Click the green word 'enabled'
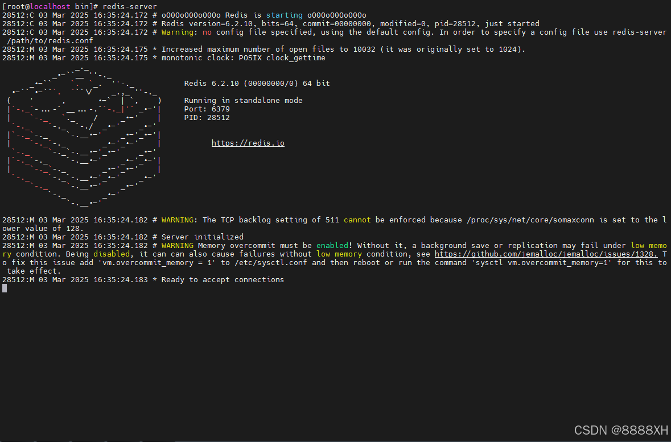Image resolution: width=671 pixels, height=442 pixels. (x=332, y=245)
